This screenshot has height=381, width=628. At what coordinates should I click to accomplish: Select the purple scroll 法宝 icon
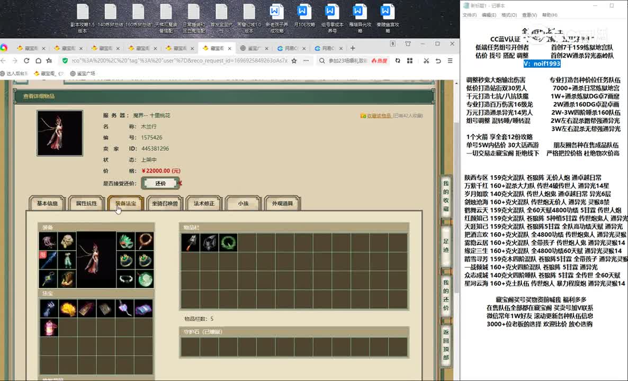click(x=144, y=309)
